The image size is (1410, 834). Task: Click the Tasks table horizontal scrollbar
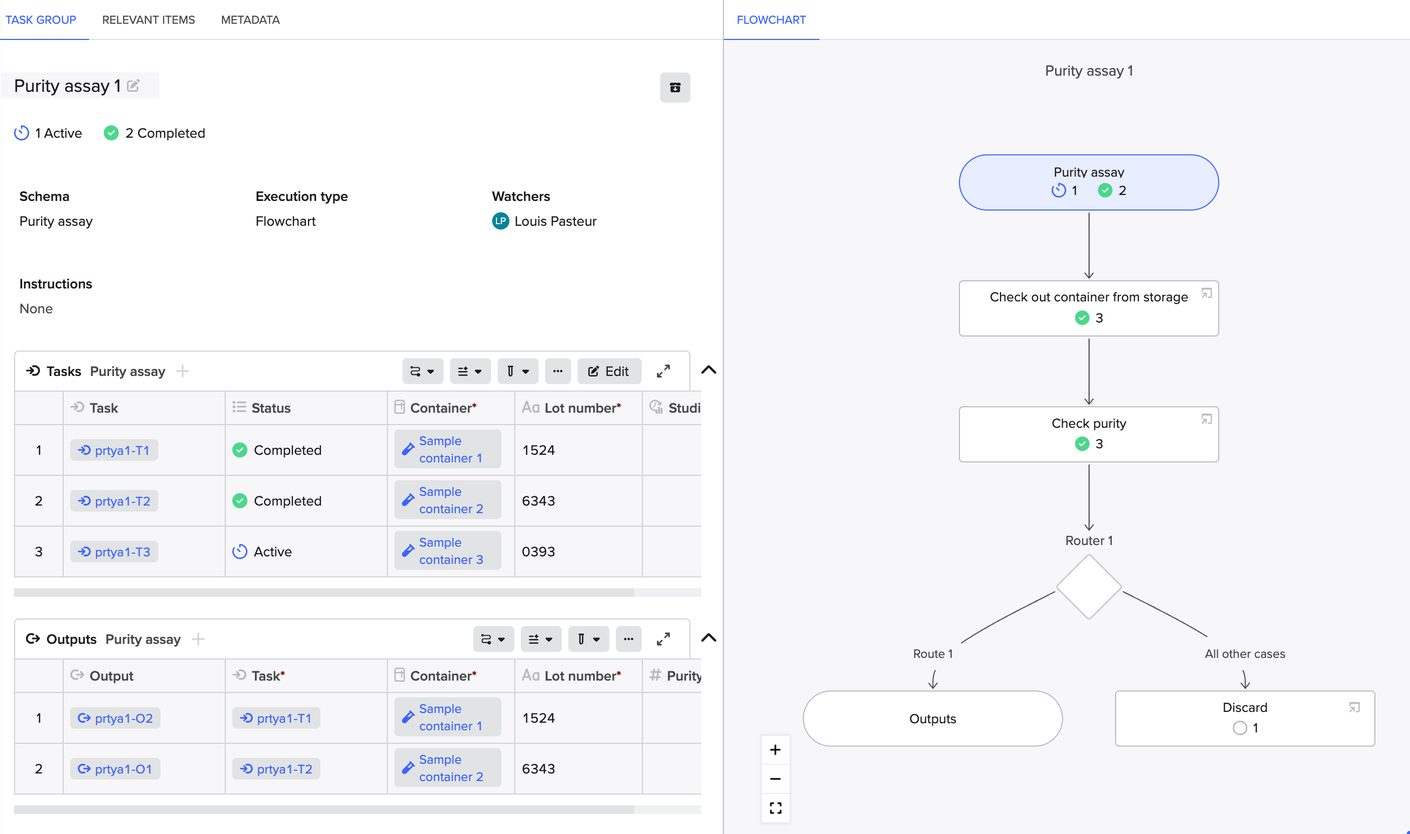tap(324, 593)
